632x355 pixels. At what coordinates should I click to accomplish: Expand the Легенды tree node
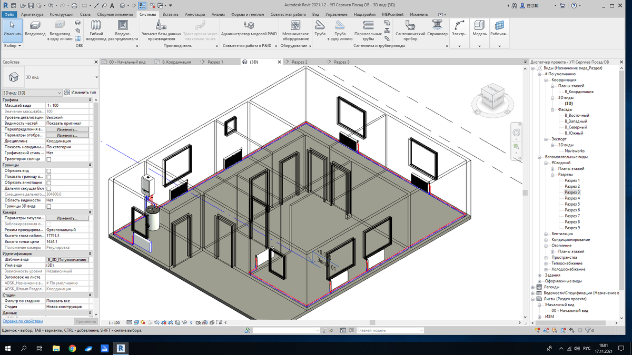click(533, 287)
